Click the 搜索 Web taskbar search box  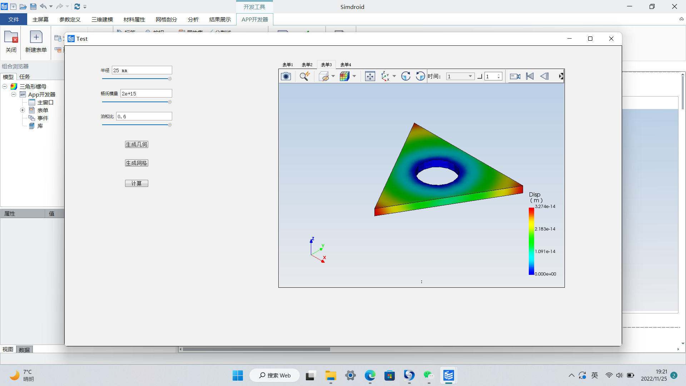tap(274, 375)
